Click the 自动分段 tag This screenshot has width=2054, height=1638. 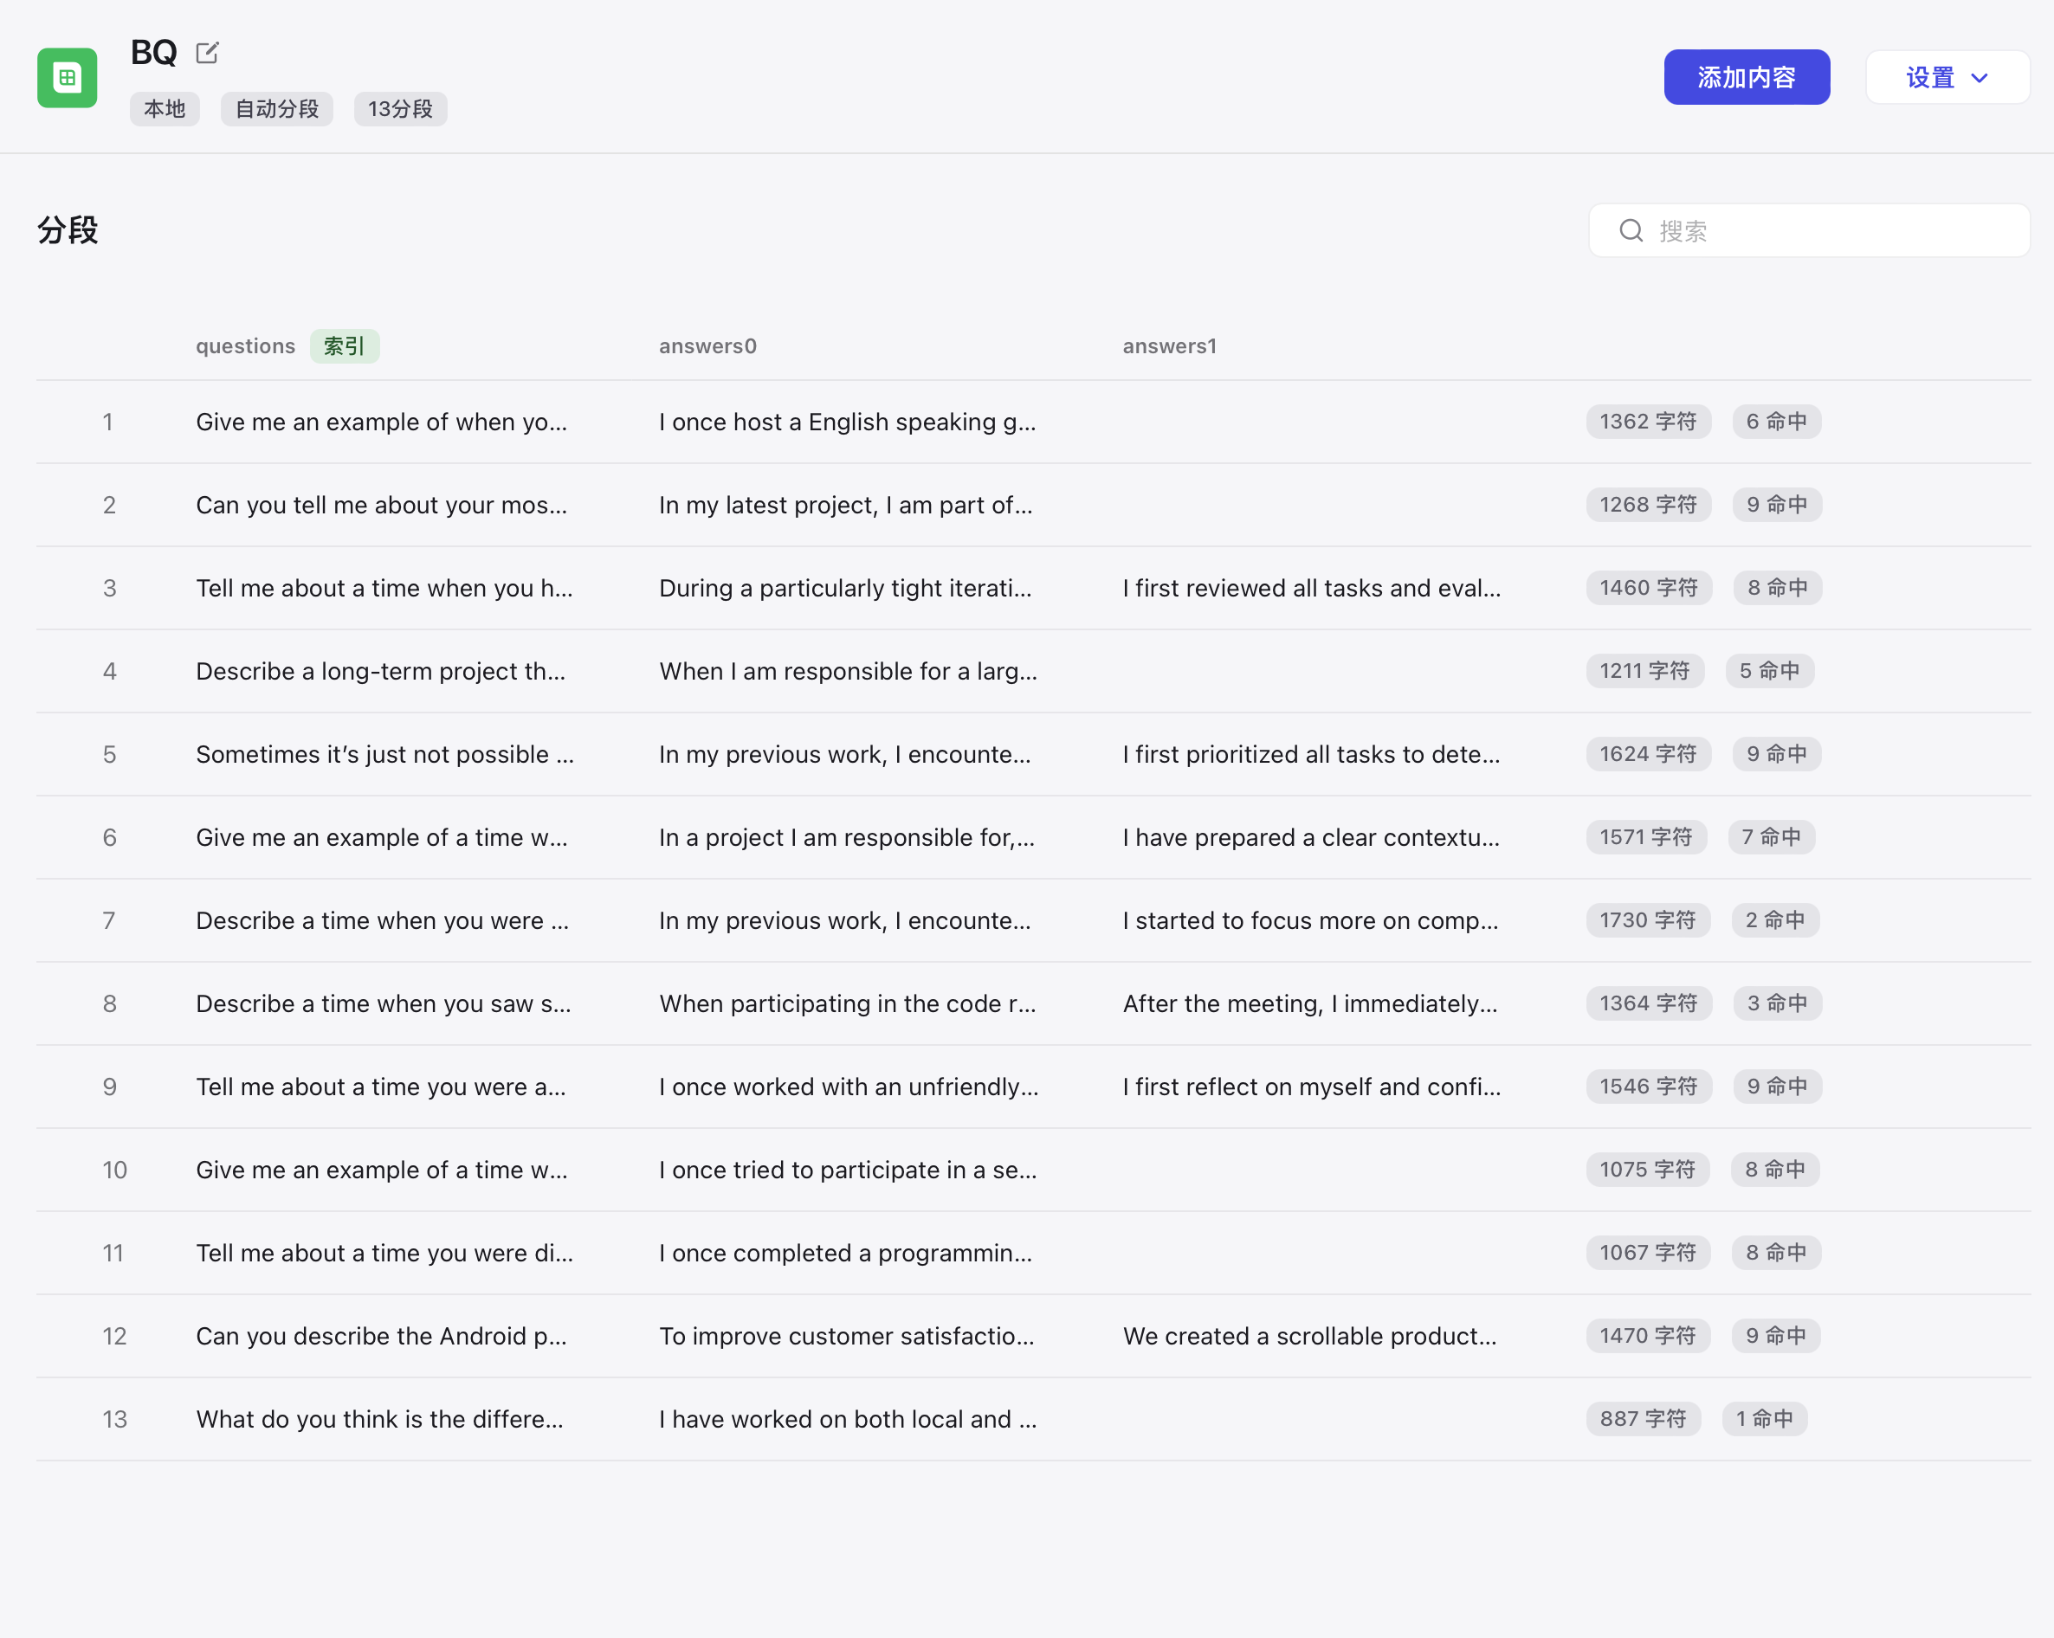pos(276,108)
